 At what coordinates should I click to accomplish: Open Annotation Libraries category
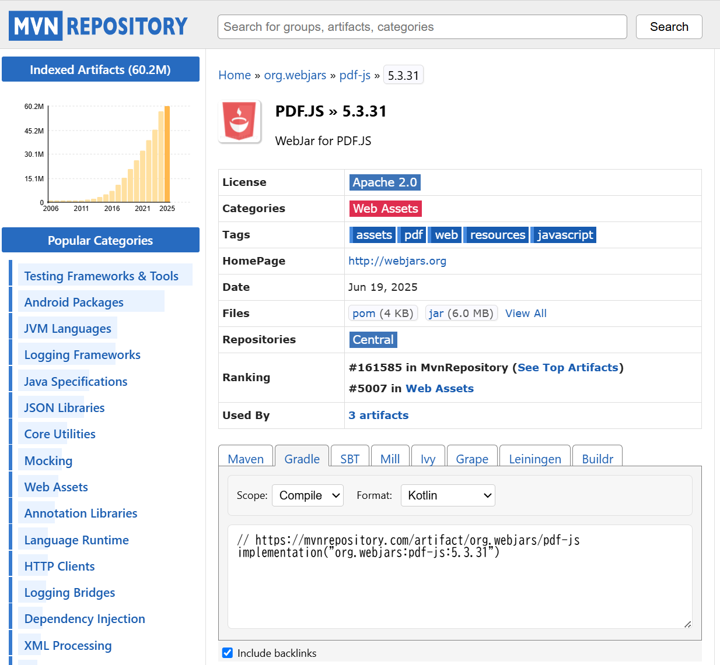pyautogui.click(x=81, y=513)
